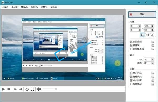158x102 pixels.
Task: Click the red 录制 record button
Action: point(142,14)
